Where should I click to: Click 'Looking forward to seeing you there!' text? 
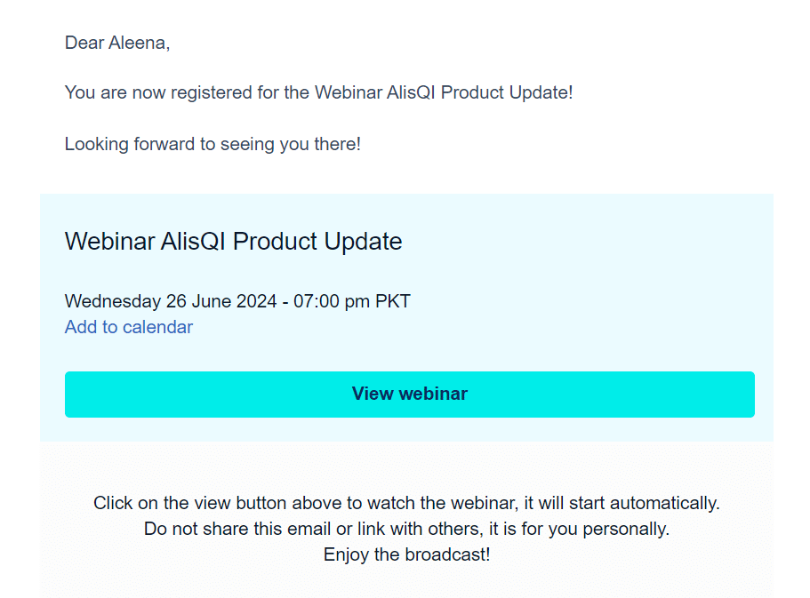(213, 144)
